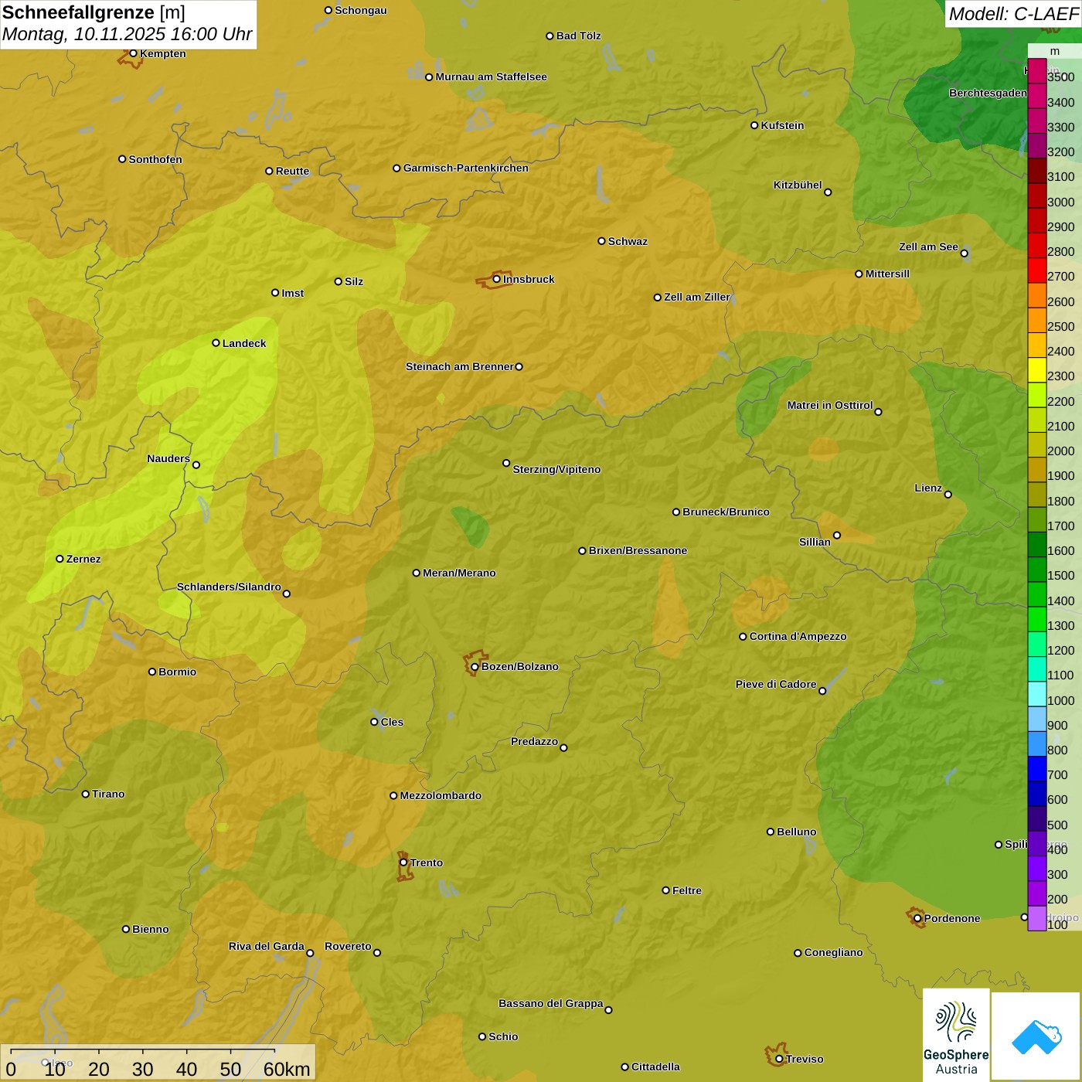Click the GeoSphere Austria logo

click(956, 1035)
